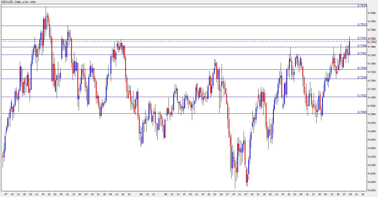This screenshot has width=378, height=197.
Task: Select the 0.7634 resistance level label
Action: point(362,6)
